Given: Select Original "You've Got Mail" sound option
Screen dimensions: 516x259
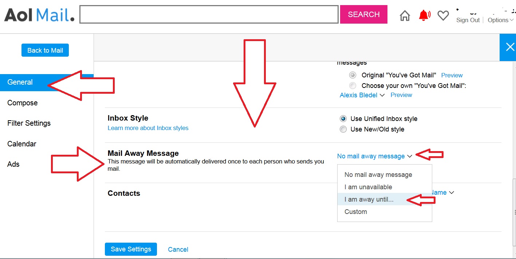Looking at the screenshot, I should (352, 75).
